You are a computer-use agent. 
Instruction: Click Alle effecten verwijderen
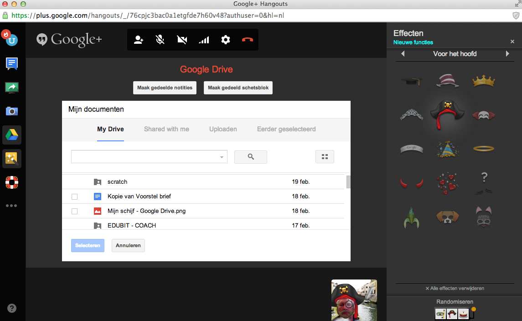tap(455, 288)
